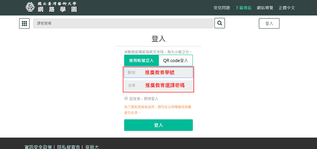Image resolution: width=317 pixels, height=149 pixels.
Task: Click the 課程搜尋 search box
Action: coord(123,23)
